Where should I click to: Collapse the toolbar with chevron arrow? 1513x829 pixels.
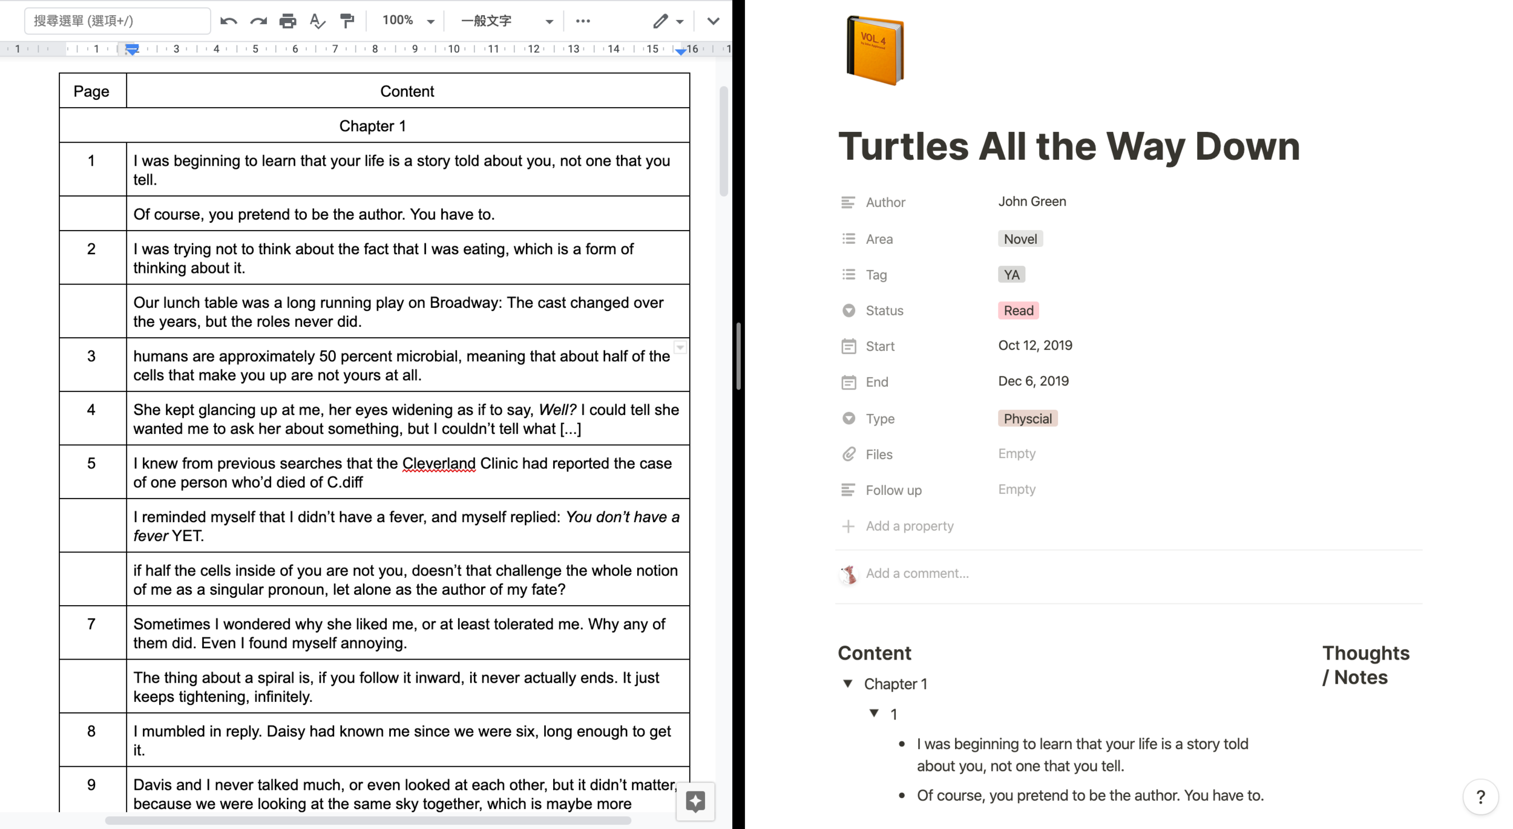coord(713,21)
